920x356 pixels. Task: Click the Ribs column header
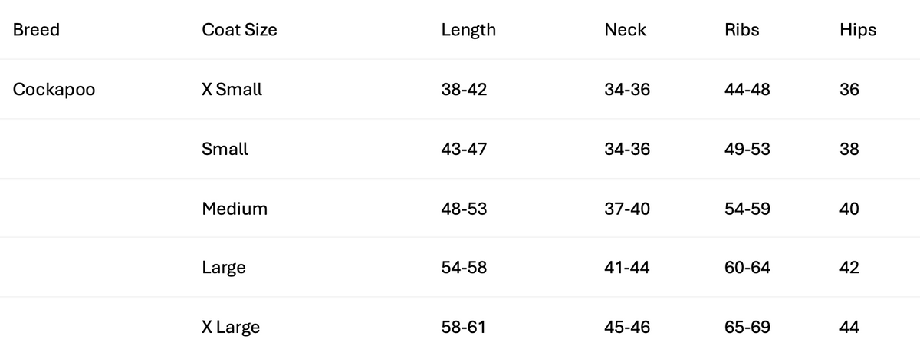tap(741, 30)
